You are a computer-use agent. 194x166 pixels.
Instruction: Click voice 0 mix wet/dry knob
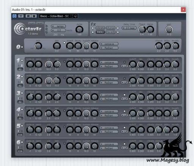(38, 46)
